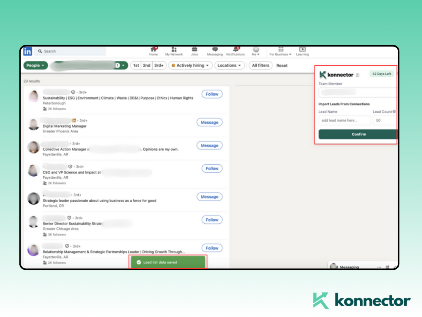
Task: Open the Notifications bell icon
Action: pyautogui.click(x=235, y=51)
